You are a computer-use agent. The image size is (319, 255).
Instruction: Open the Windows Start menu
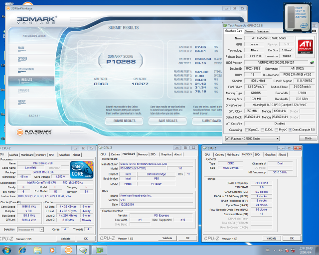6,250
